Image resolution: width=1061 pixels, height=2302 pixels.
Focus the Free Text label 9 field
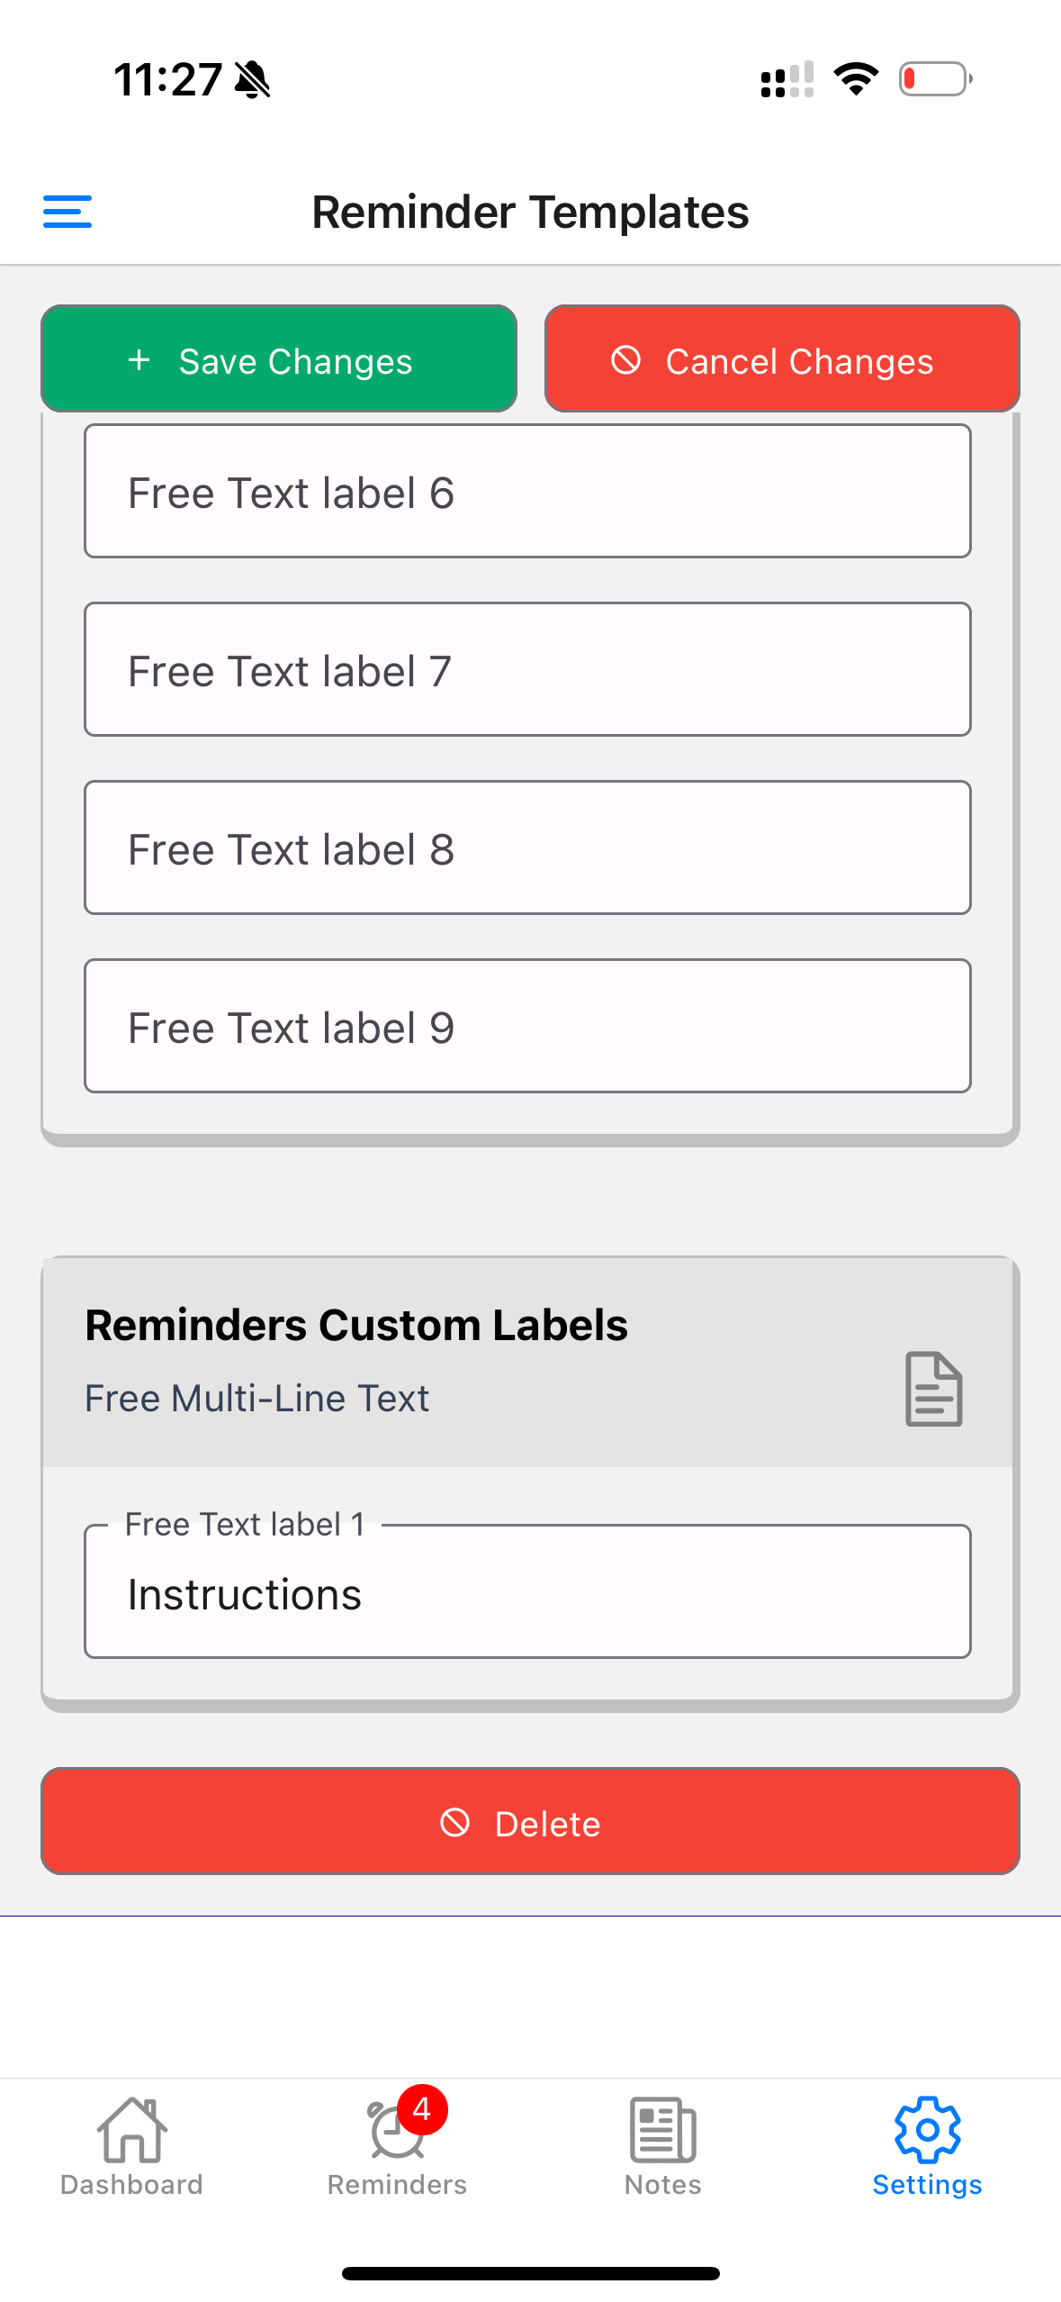(527, 1027)
